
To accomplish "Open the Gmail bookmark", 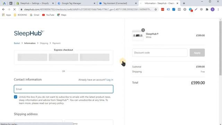I will click(x=35, y=15).
